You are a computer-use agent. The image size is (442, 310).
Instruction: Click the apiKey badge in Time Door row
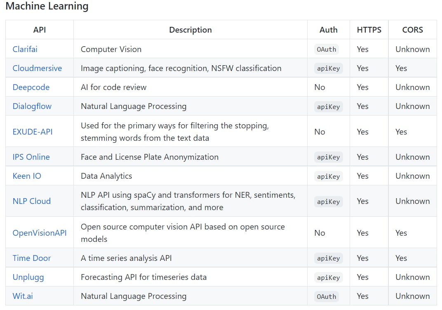[x=328, y=258]
